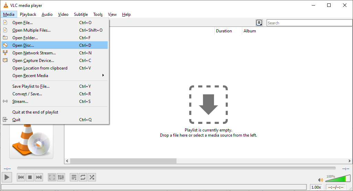353x191 pixels.
Task: Open the Playback menu
Action: [28, 14]
